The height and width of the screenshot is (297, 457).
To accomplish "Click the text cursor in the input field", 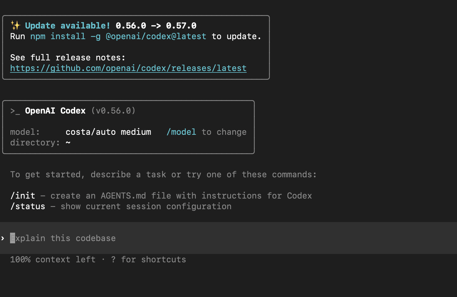I will point(12,238).
